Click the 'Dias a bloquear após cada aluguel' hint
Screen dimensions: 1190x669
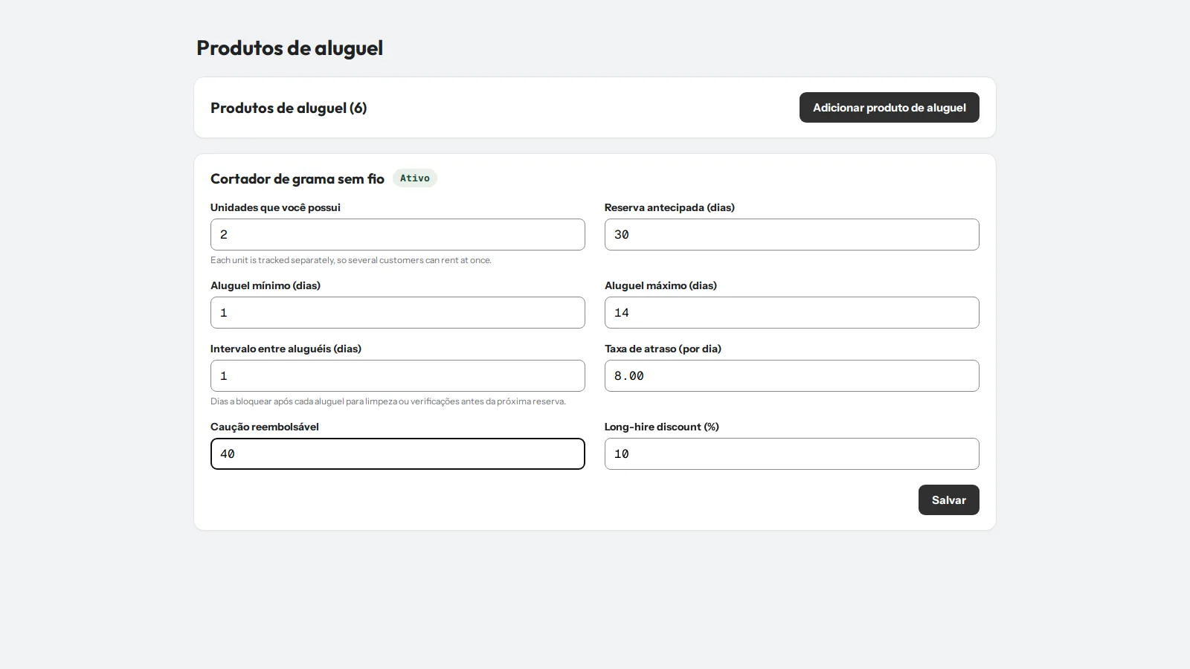[x=388, y=401]
